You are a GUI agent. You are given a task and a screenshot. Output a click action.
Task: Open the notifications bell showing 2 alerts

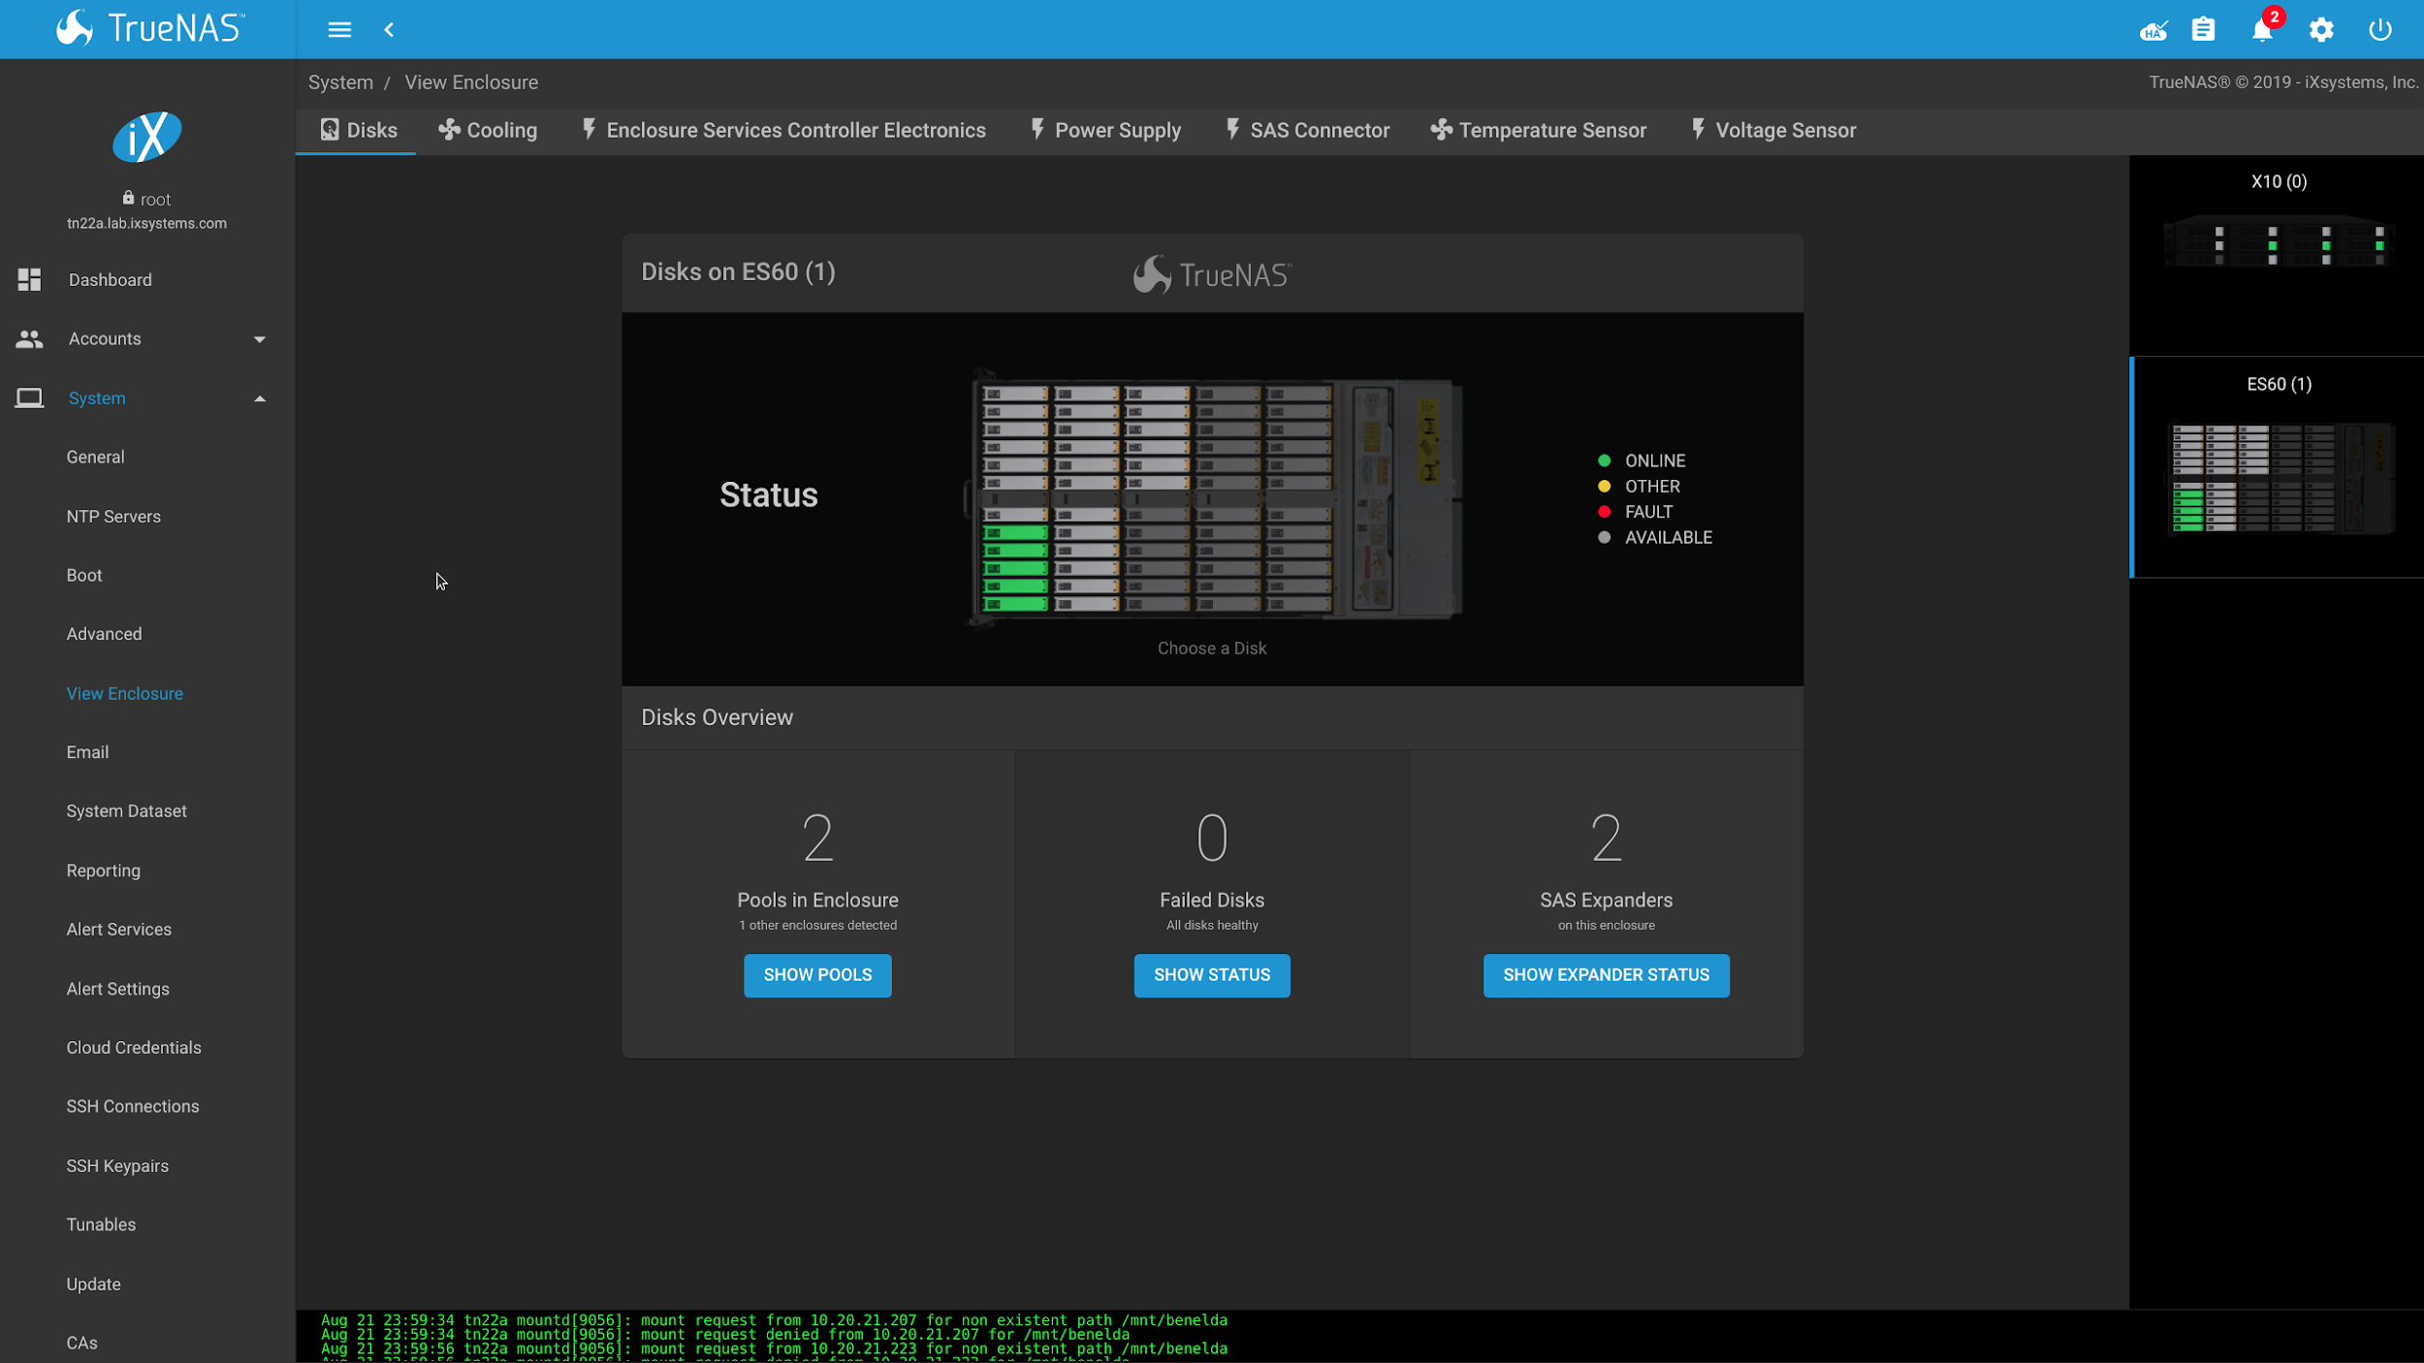click(x=2261, y=29)
